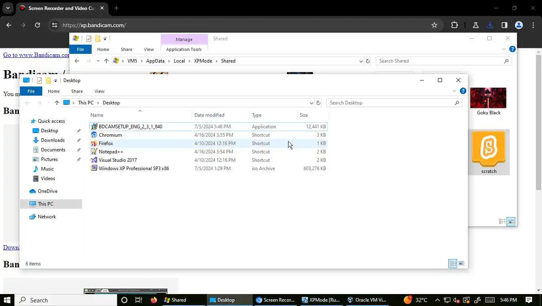
Task: Unpin Pictures from Quick access
Action: click(79, 159)
